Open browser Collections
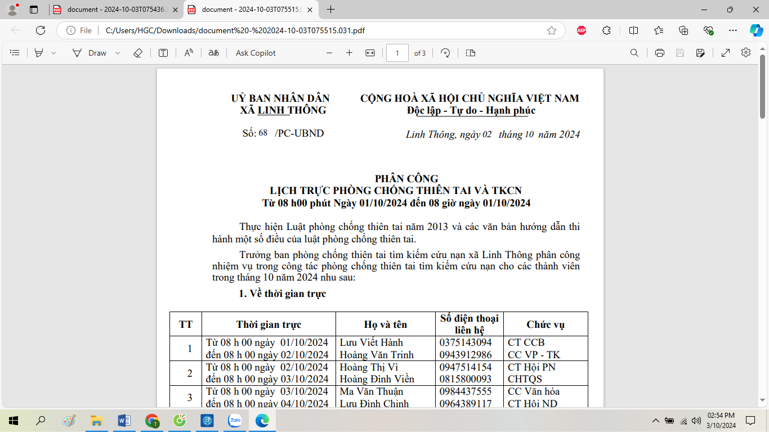Viewport: 769px width, 442px height. [683, 30]
